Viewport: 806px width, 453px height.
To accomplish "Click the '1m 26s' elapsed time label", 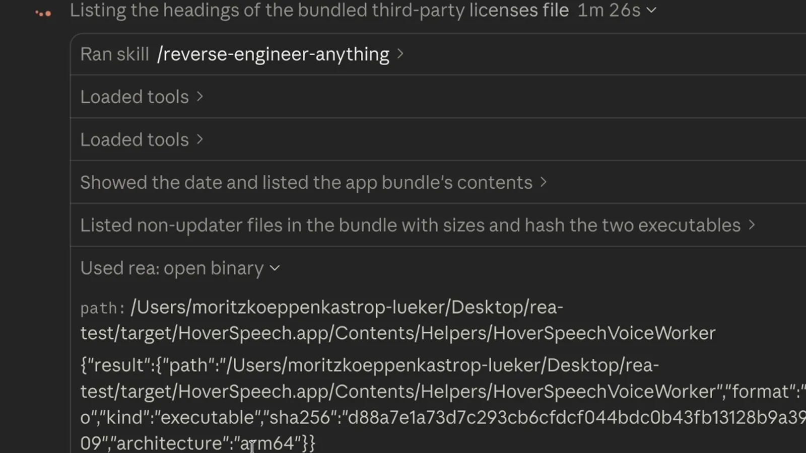I will coord(609,10).
